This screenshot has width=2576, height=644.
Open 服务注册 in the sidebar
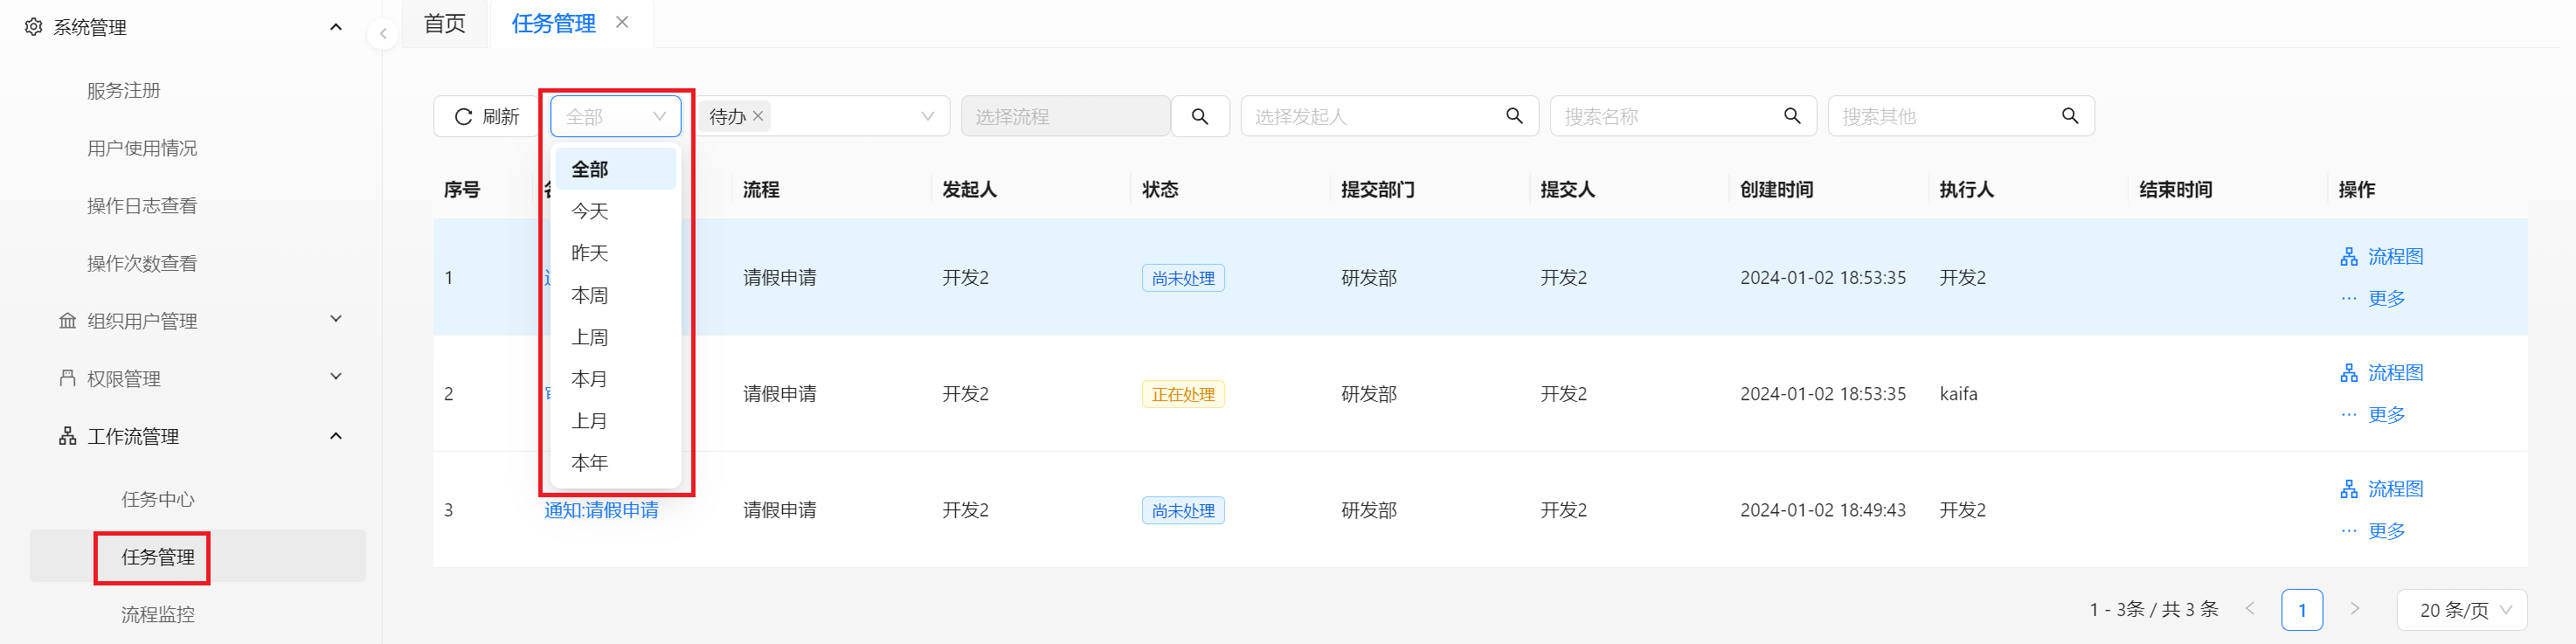tap(124, 91)
